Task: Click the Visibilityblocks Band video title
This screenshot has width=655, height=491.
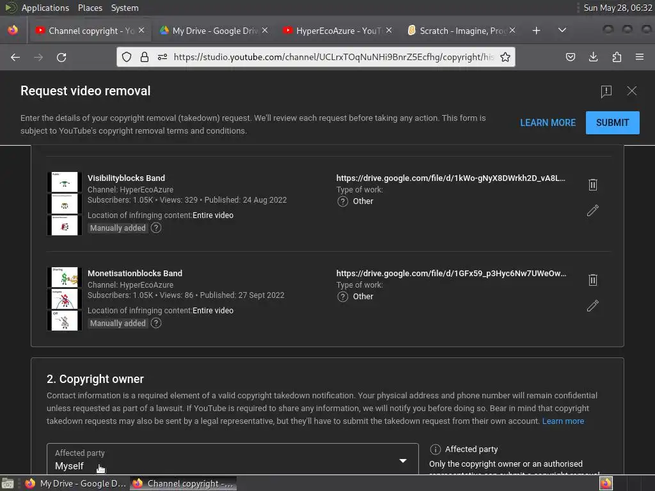Action: pos(126,178)
